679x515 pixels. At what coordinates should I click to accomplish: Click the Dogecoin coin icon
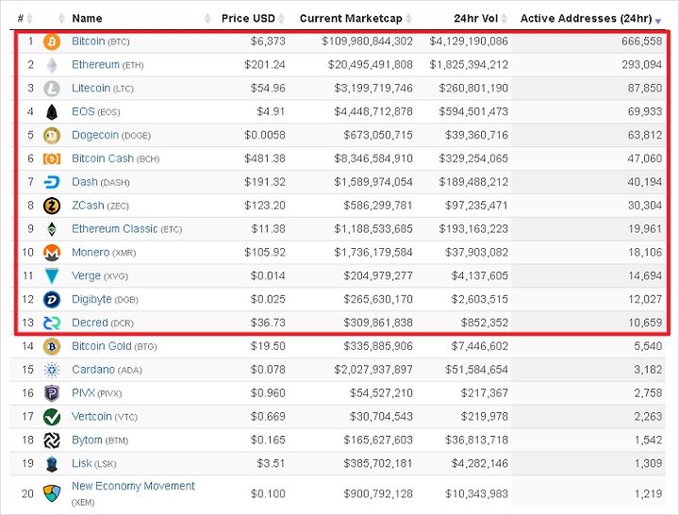52,136
